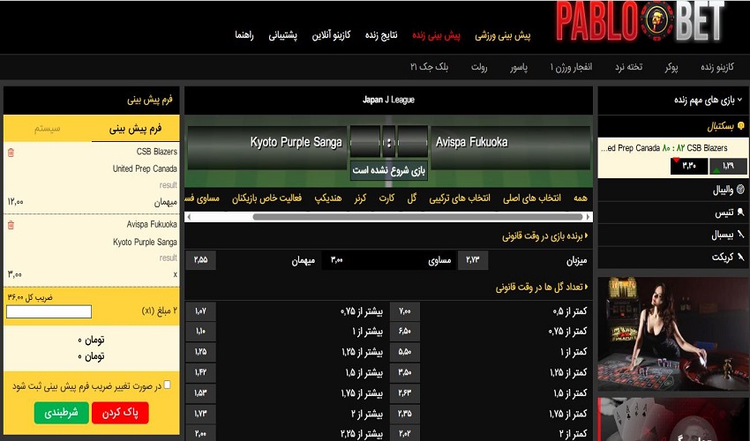
Task: Collapse the برنده بازی در وقت قانونی market
Action: tap(587, 235)
